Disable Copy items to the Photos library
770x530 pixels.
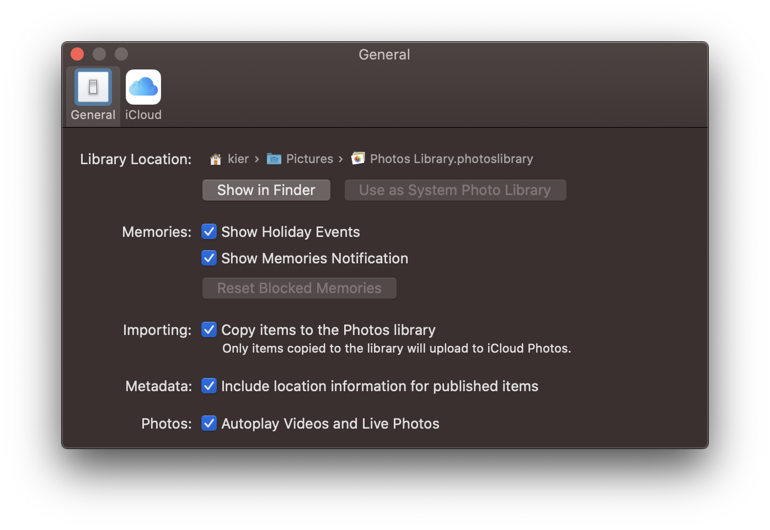[x=209, y=329]
